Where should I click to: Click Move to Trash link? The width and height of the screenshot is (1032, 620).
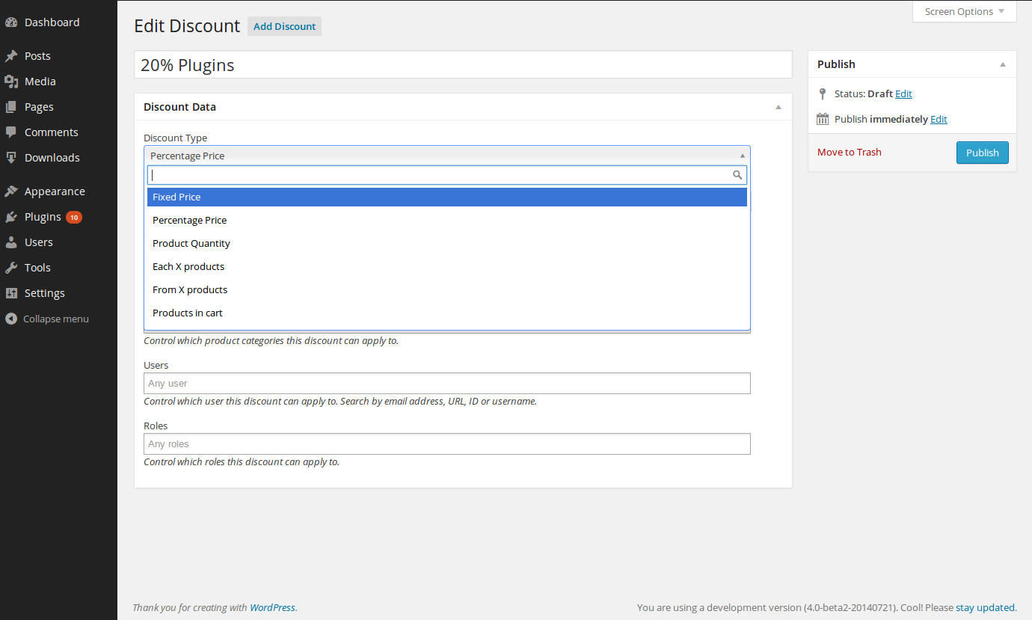pos(849,153)
